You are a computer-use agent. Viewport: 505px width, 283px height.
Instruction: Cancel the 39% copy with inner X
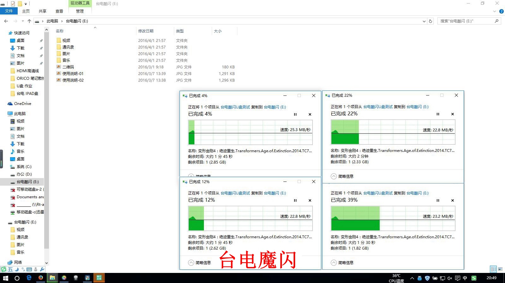(453, 200)
